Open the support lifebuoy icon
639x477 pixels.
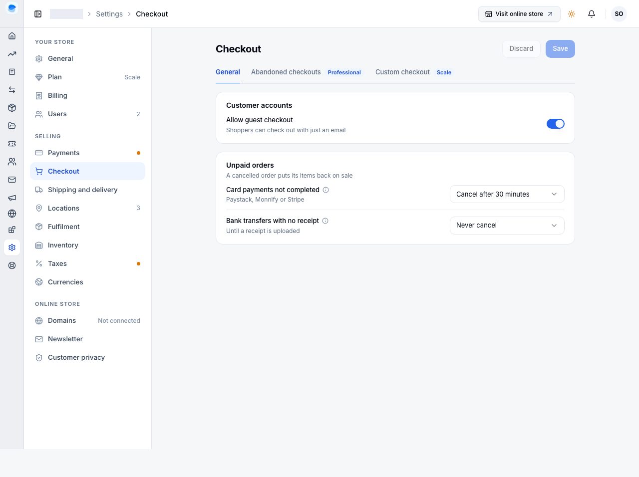(12, 265)
